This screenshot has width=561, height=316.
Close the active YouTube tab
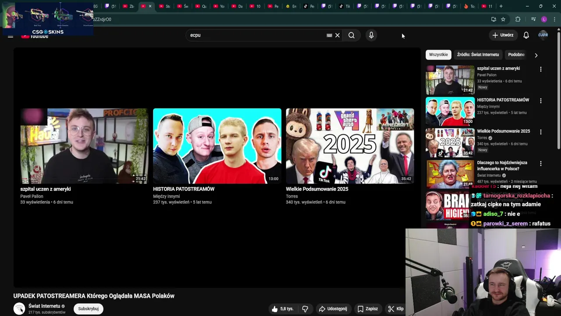coord(150,6)
